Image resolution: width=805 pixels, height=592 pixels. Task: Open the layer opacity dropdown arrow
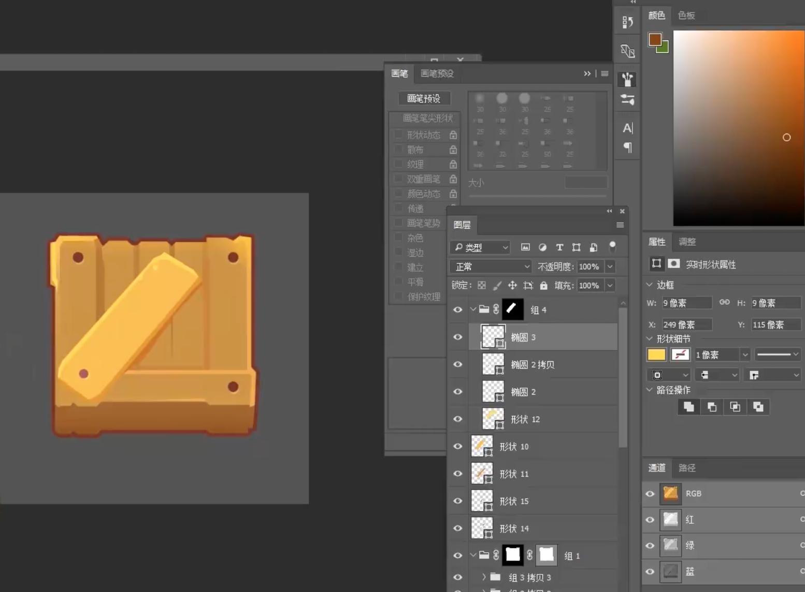pyautogui.click(x=610, y=267)
